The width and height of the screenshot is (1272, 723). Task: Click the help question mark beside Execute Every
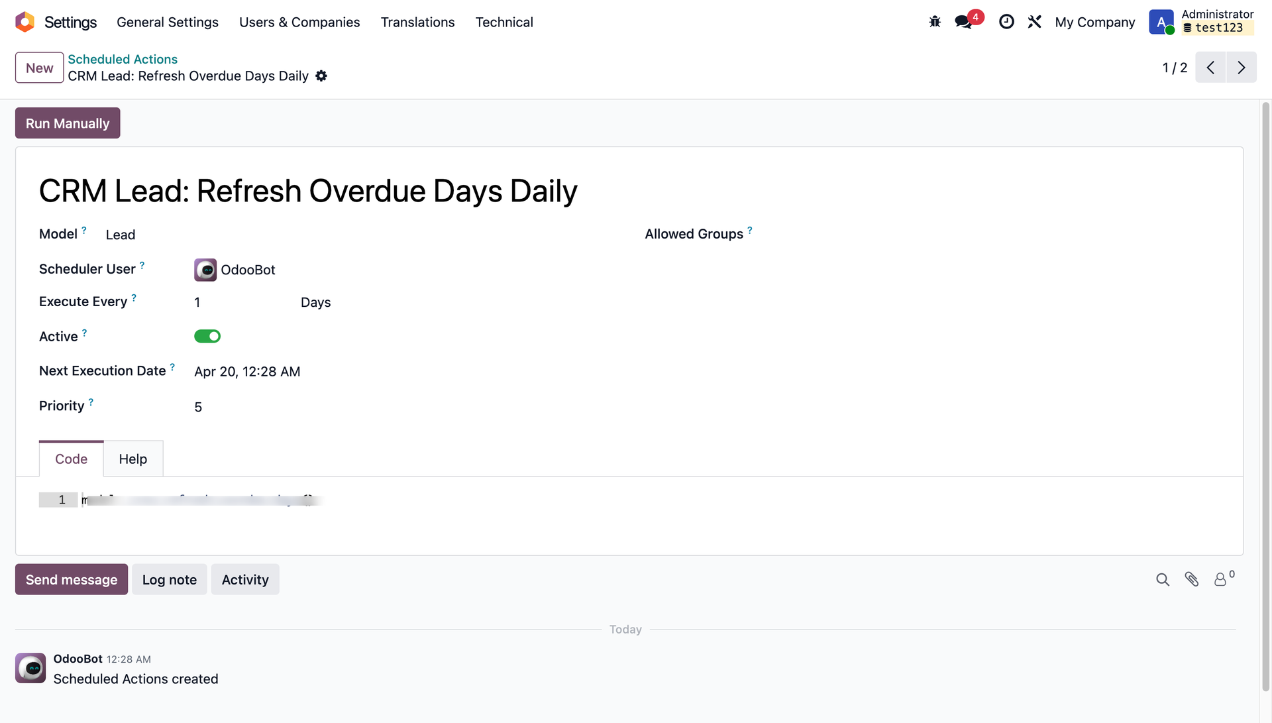pos(134,298)
